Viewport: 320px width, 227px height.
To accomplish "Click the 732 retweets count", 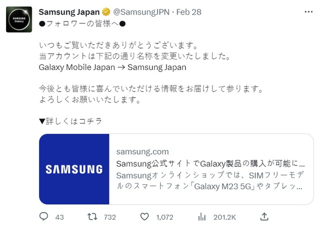I will tap(110, 217).
